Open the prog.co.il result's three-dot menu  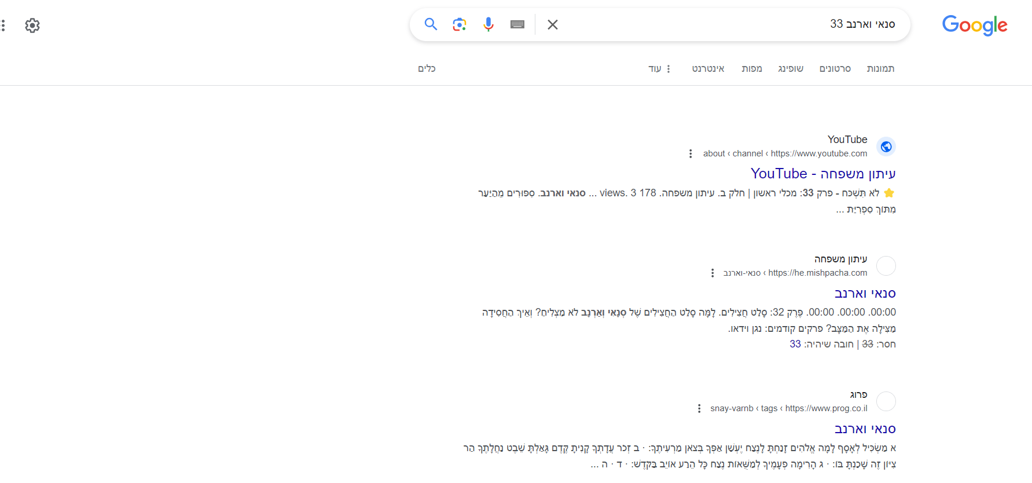pos(699,408)
